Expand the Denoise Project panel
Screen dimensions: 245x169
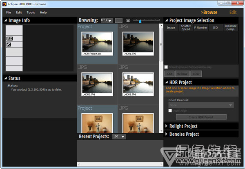pos(166,134)
